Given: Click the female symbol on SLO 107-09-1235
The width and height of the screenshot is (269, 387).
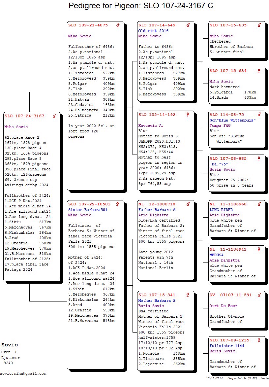Looking at the screenshot, I should [x=259, y=340].
